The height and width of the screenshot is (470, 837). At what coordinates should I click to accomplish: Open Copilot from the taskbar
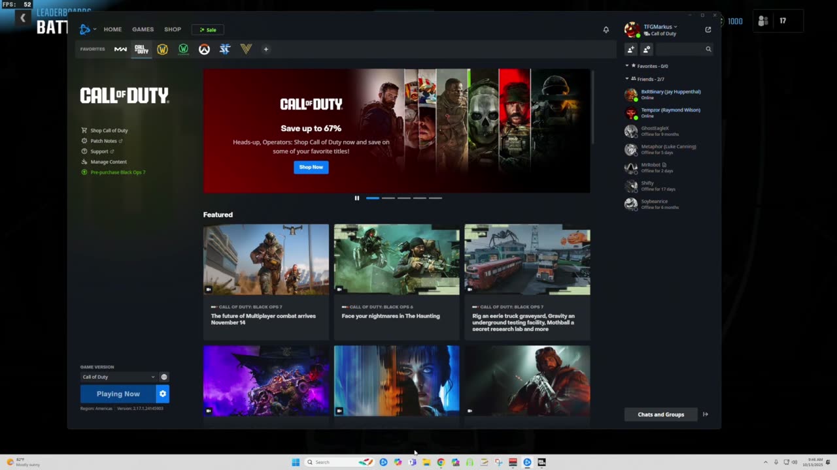click(x=398, y=462)
